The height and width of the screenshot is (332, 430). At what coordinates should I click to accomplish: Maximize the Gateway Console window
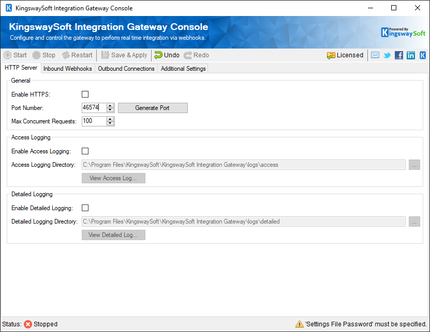tap(394, 8)
